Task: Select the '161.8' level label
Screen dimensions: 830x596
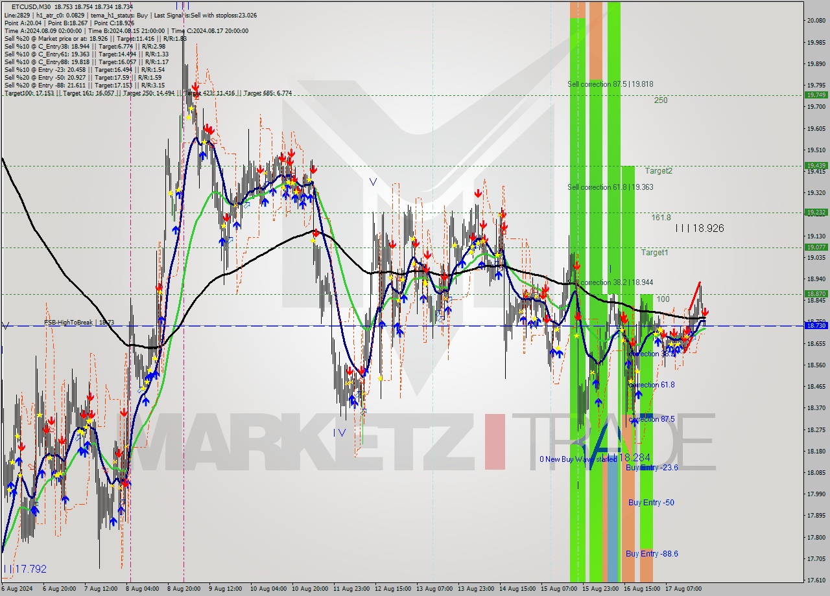Action: pos(661,218)
